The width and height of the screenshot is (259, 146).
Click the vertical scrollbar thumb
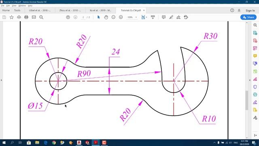(x=247, y=100)
